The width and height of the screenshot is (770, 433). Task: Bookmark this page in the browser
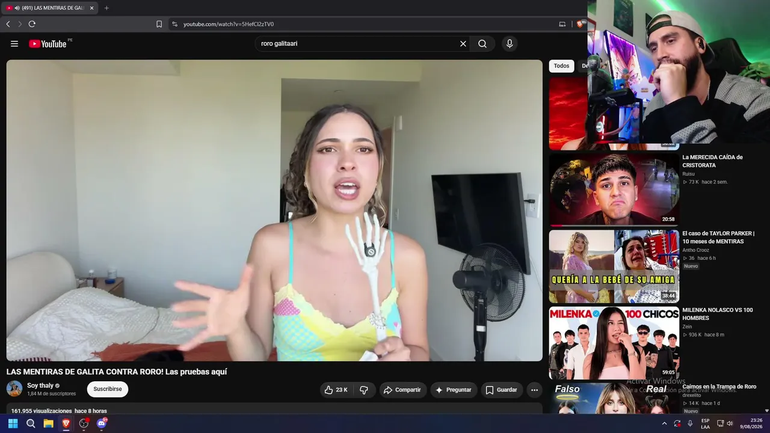click(x=159, y=24)
